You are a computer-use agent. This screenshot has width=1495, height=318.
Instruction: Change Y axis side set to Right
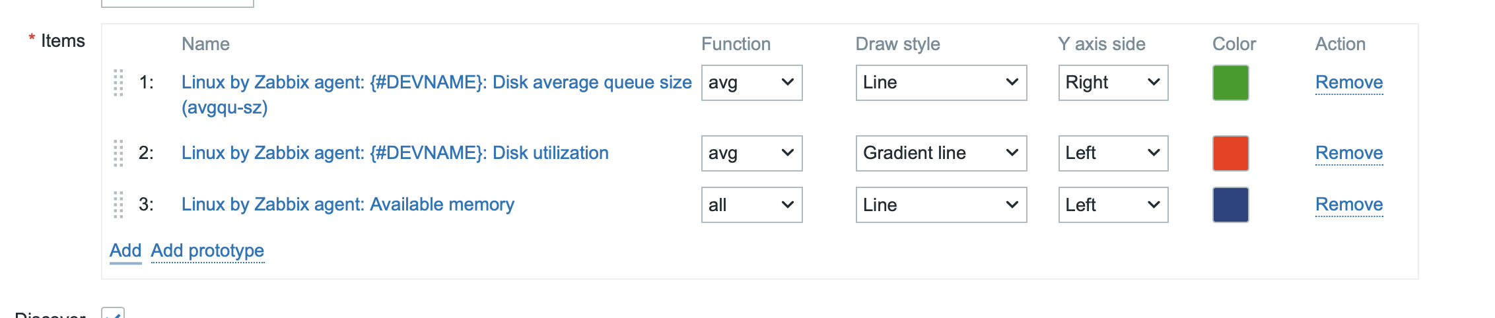tap(1113, 82)
